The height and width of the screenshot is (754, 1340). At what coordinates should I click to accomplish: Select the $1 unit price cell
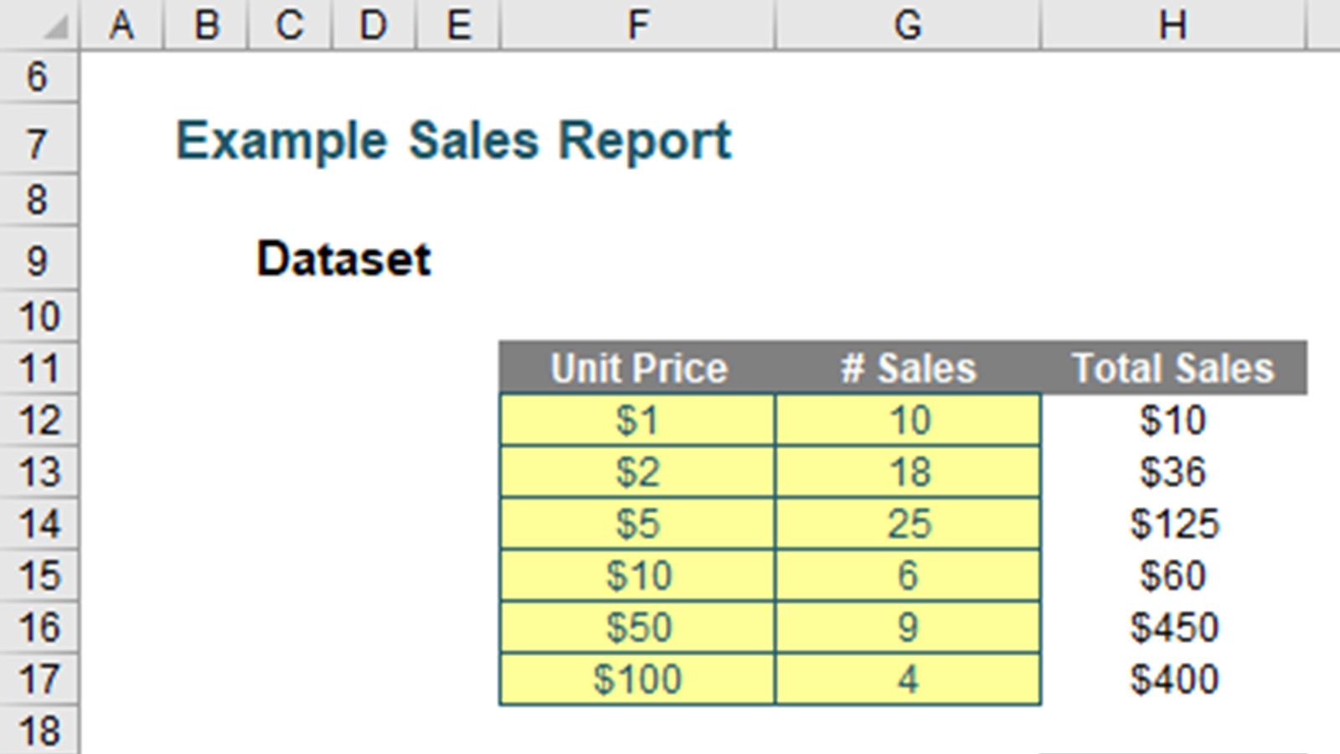[637, 421]
